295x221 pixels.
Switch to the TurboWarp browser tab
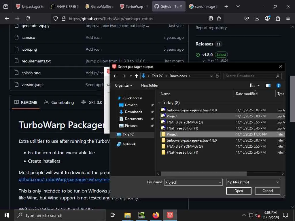coord(134,6)
